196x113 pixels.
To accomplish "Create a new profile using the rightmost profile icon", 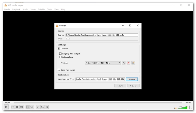I will tap(133, 63).
